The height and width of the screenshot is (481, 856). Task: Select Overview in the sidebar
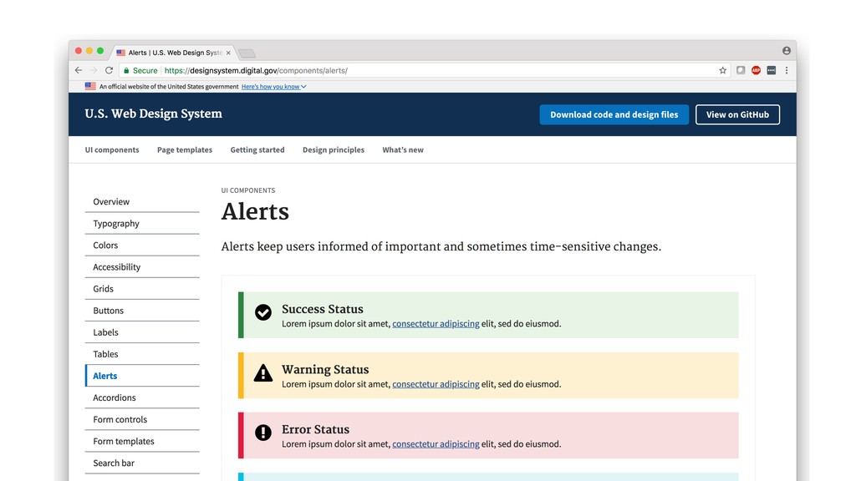click(142, 202)
